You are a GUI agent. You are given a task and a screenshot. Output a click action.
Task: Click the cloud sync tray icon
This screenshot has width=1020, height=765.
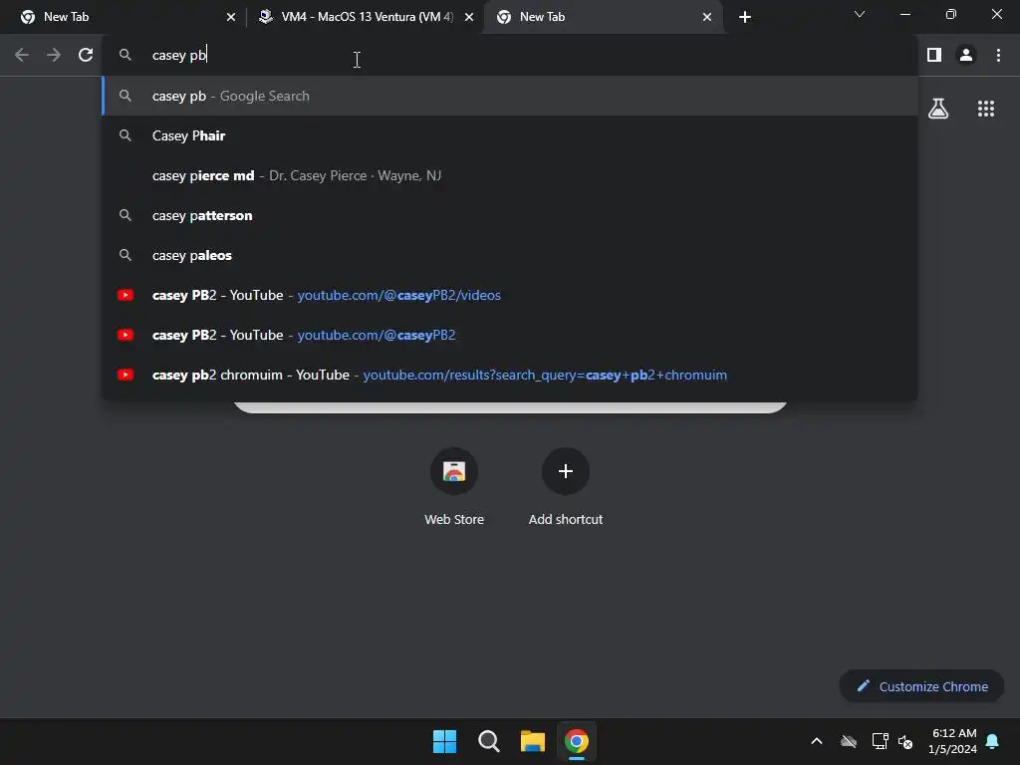(849, 741)
